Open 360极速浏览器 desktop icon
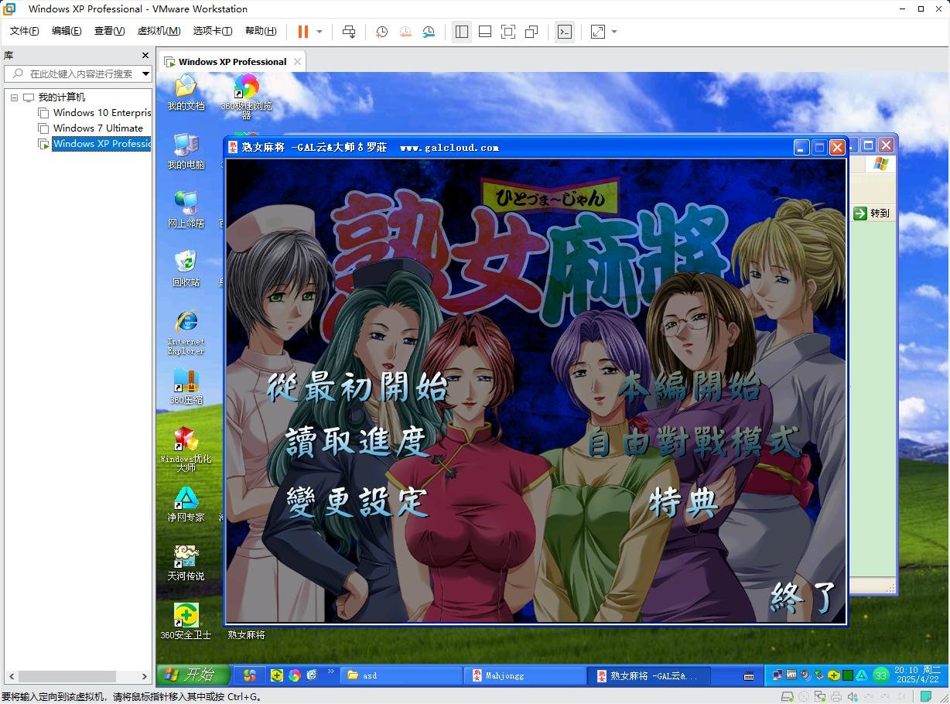 coord(246,97)
